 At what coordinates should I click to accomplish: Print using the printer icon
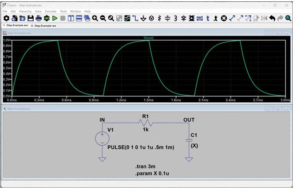click(38, 18)
